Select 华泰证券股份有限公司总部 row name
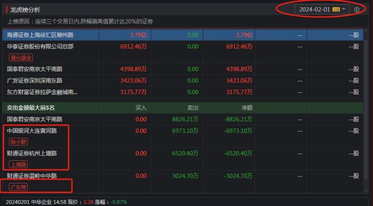The height and width of the screenshot is (206, 373). tap(40, 46)
